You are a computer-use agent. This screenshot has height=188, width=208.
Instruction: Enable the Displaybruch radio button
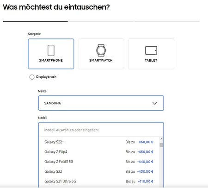pos(32,77)
